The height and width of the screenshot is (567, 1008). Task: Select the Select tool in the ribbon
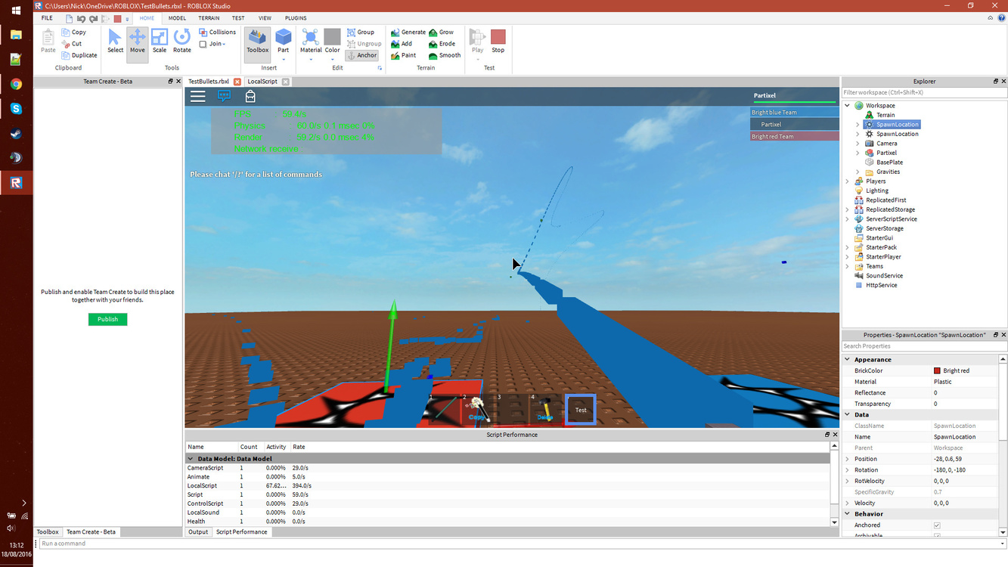click(x=115, y=41)
